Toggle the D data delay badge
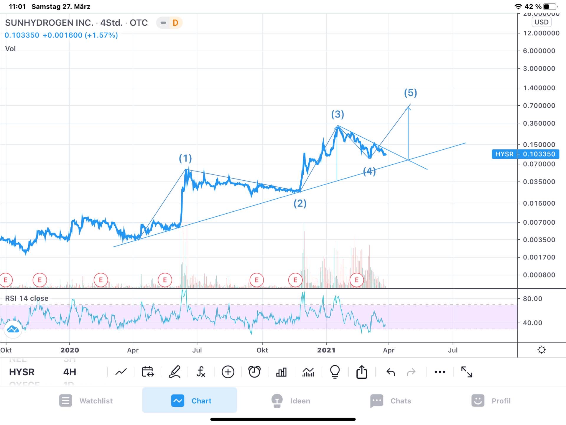 coord(175,23)
